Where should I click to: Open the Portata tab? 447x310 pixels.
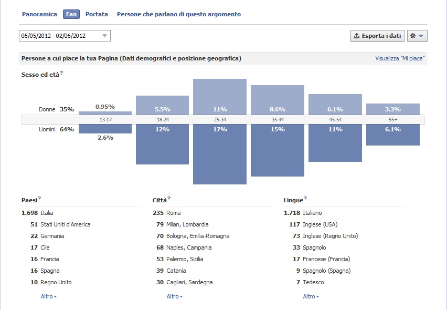(x=97, y=14)
